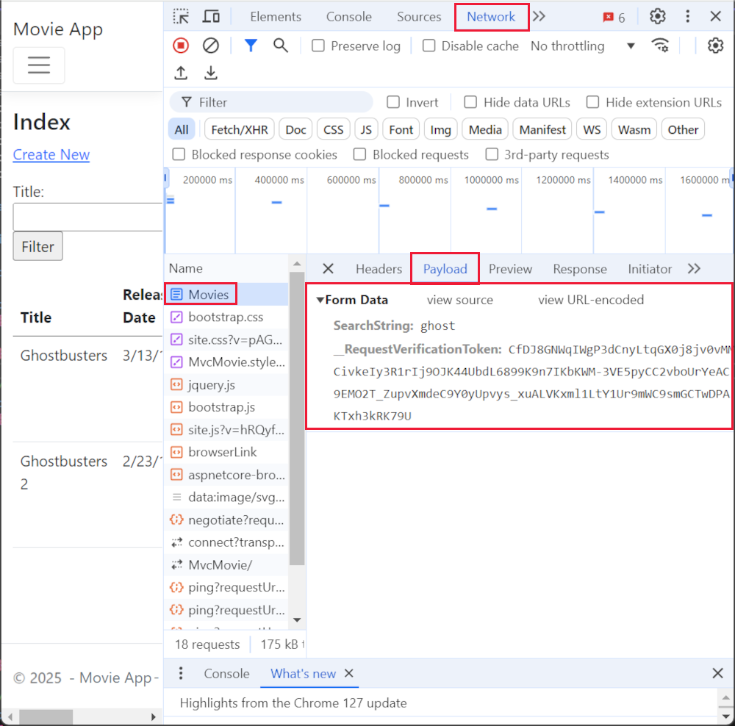Select the data:image/svg... request
The width and height of the screenshot is (735, 726).
226,497
